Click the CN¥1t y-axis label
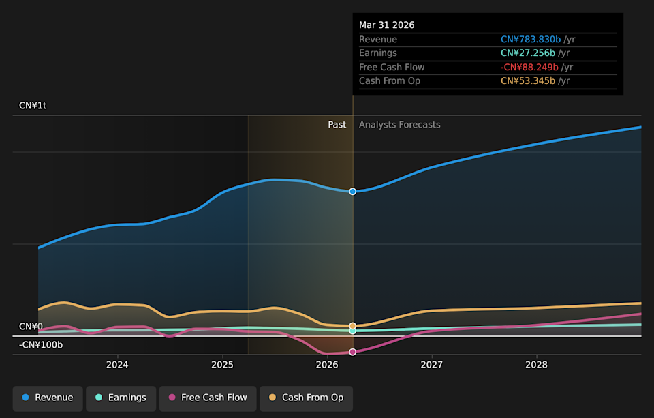The width and height of the screenshot is (654, 418). click(x=33, y=106)
